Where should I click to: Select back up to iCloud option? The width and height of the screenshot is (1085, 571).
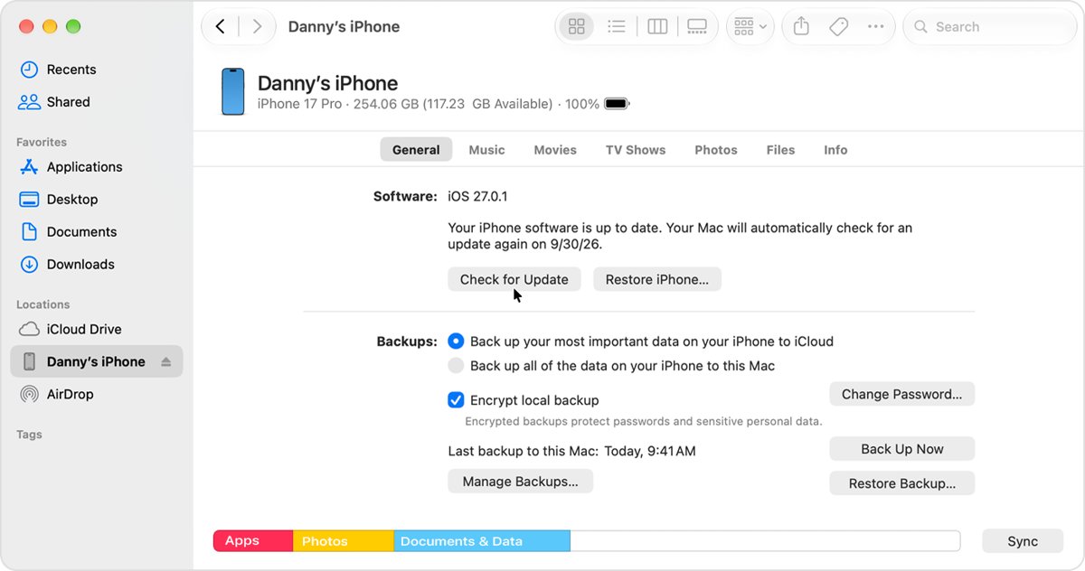tap(456, 342)
